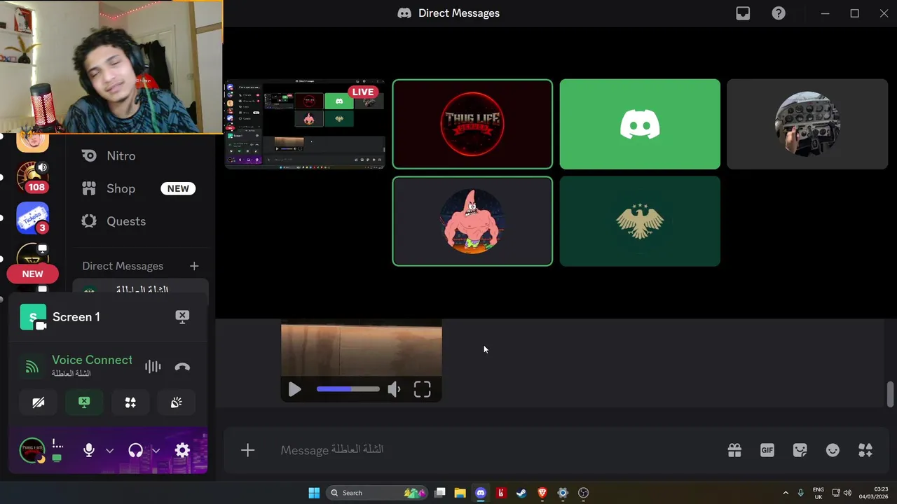Open the emoji picker
Viewport: 897px width, 504px height.
(833, 450)
